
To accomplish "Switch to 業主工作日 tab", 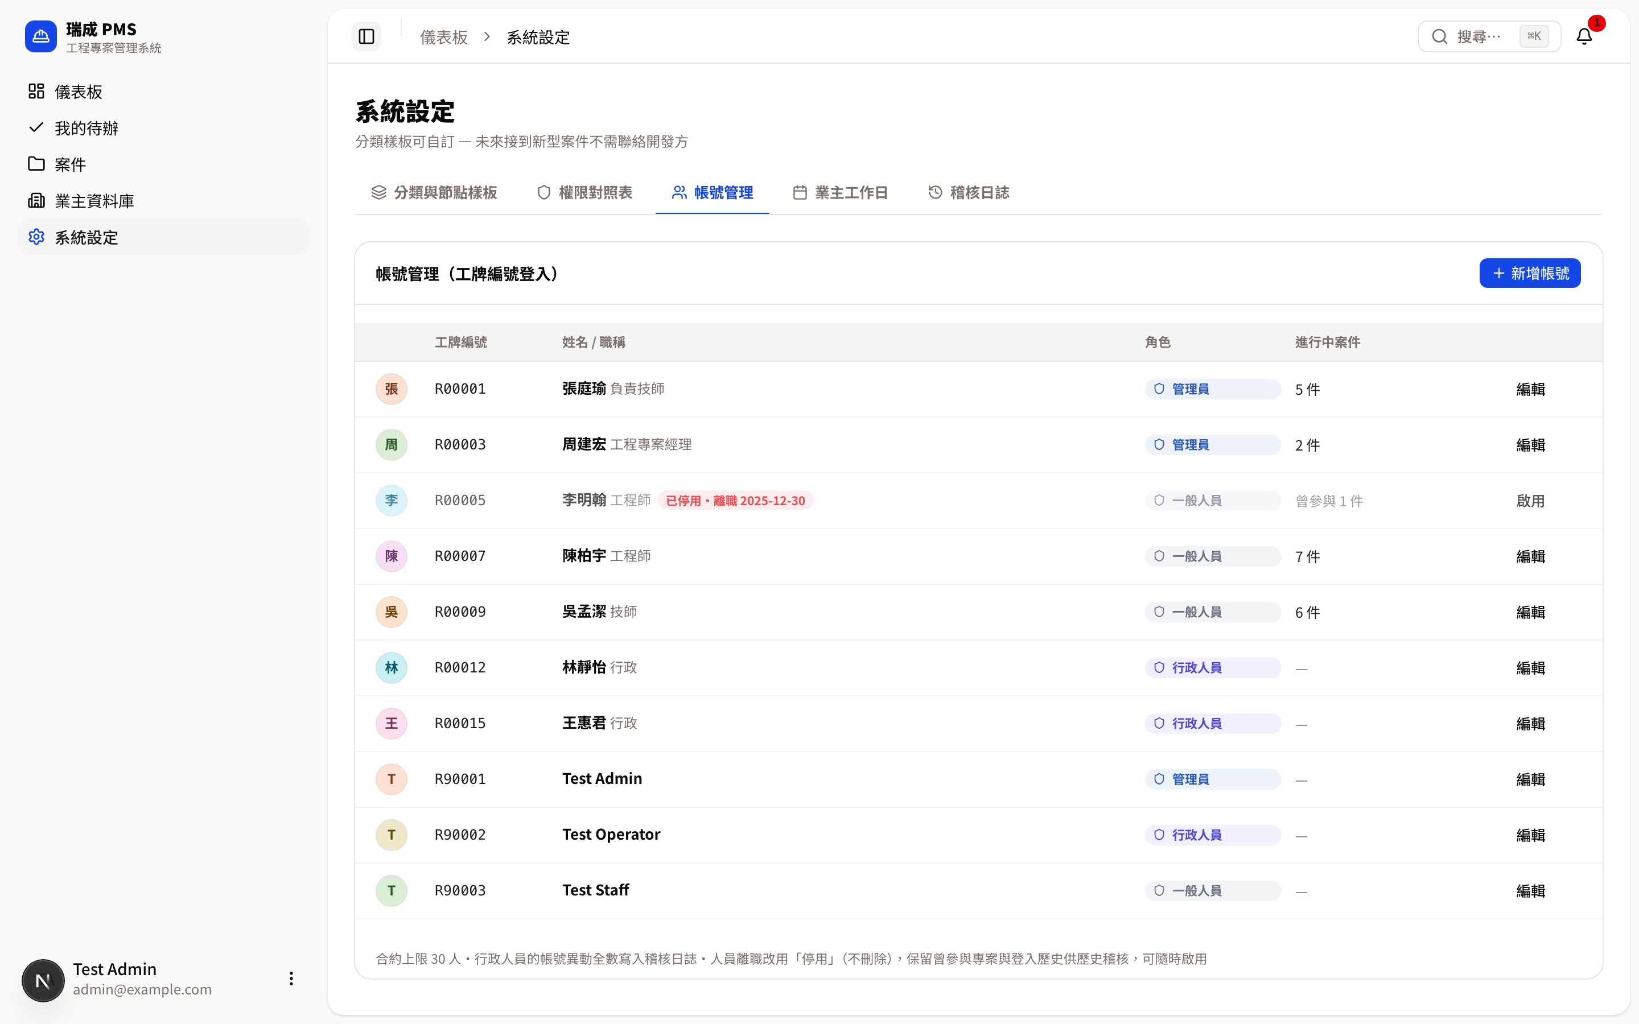I will pos(841,192).
